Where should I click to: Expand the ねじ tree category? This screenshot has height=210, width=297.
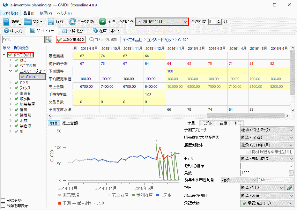(x=11, y=60)
